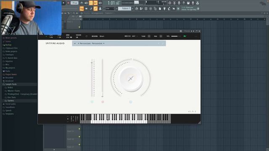Click the 135 tempo field
Viewport: 269px width, 151px height.
pos(74,3)
